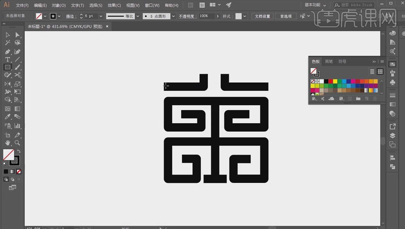Select the Shape Builder tool
The height and width of the screenshot is (229, 405).
pyautogui.click(x=7, y=100)
